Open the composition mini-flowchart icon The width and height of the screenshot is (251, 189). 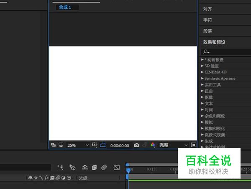[x=60, y=167]
